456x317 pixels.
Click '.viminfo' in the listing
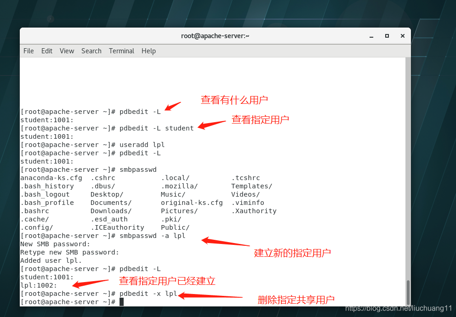pyautogui.click(x=248, y=203)
